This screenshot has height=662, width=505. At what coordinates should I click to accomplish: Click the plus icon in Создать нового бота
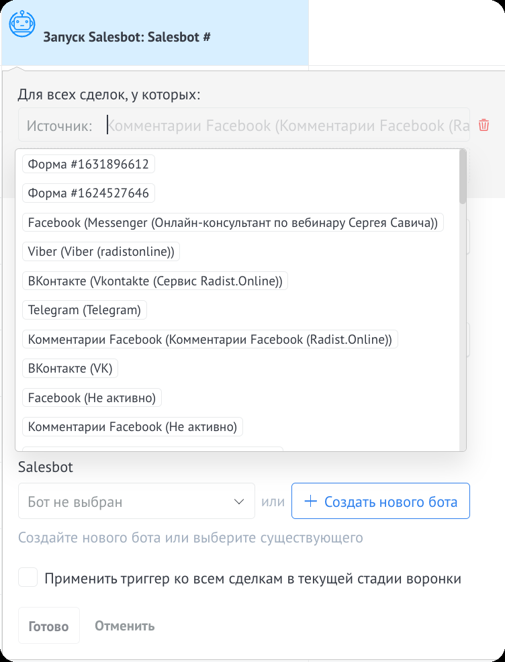311,501
